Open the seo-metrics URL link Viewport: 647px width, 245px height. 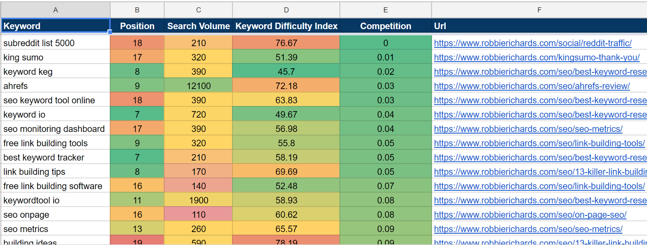click(x=528, y=128)
